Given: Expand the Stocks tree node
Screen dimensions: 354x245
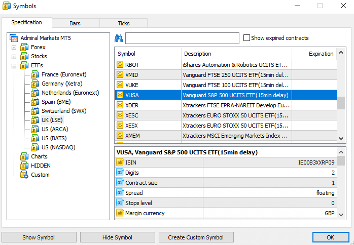Looking at the screenshot, I should tap(14, 57).
